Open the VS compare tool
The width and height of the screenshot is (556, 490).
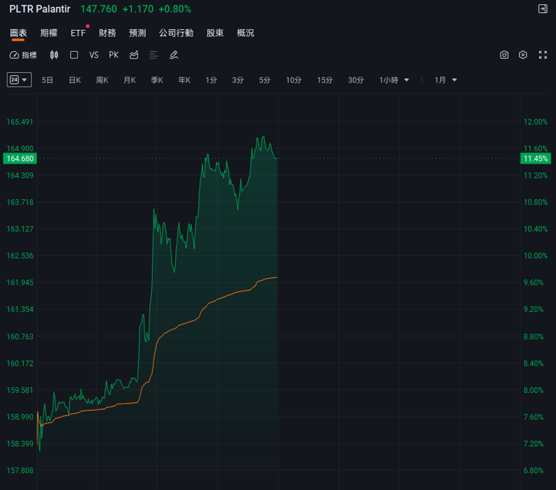[93, 55]
